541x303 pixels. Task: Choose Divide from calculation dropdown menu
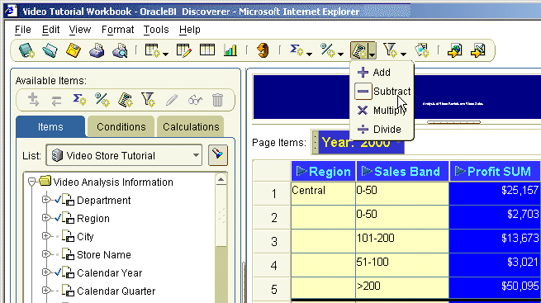click(382, 130)
